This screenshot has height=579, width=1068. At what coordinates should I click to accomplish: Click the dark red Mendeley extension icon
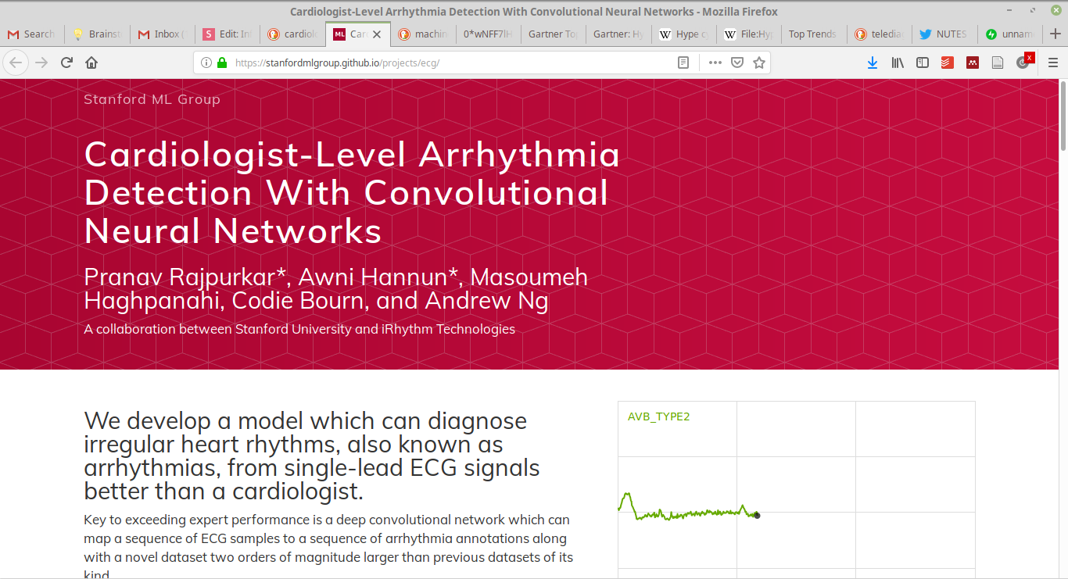click(x=973, y=63)
